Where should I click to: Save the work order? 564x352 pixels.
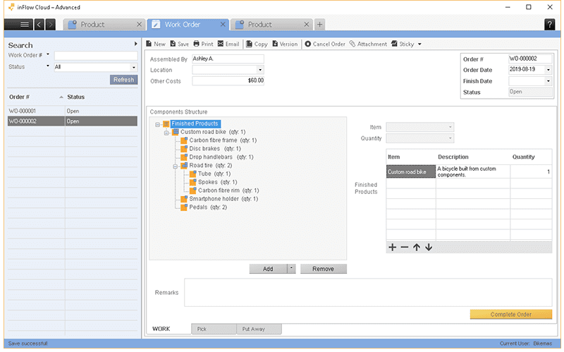[x=180, y=44]
